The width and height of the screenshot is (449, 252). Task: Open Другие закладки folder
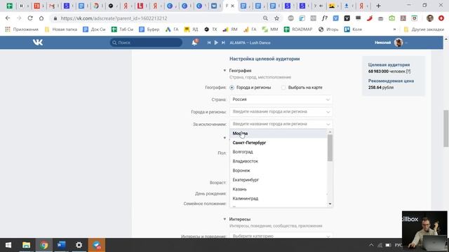424,29
